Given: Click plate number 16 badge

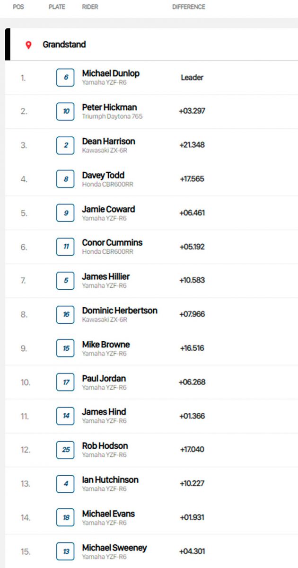Looking at the screenshot, I should click(x=65, y=314).
